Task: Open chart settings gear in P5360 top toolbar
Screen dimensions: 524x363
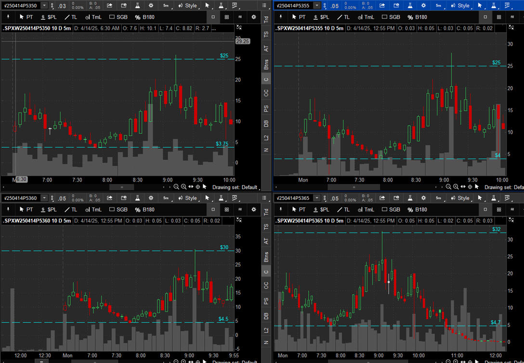Action: coord(151,198)
